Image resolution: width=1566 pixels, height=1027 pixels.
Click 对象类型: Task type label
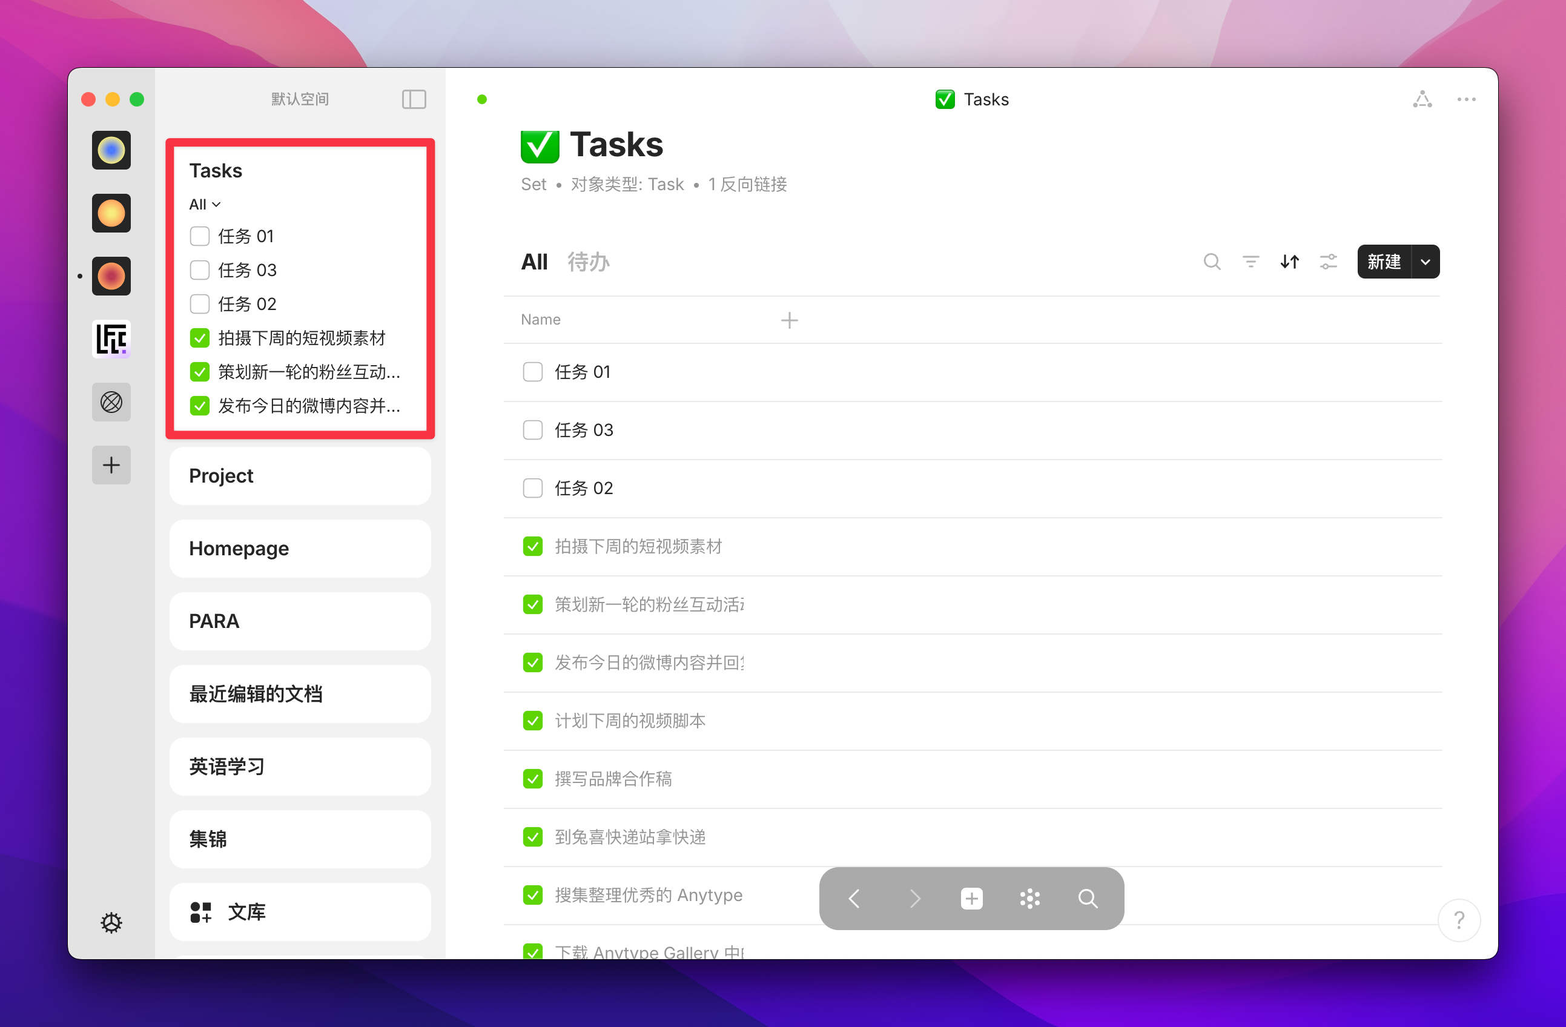click(627, 184)
